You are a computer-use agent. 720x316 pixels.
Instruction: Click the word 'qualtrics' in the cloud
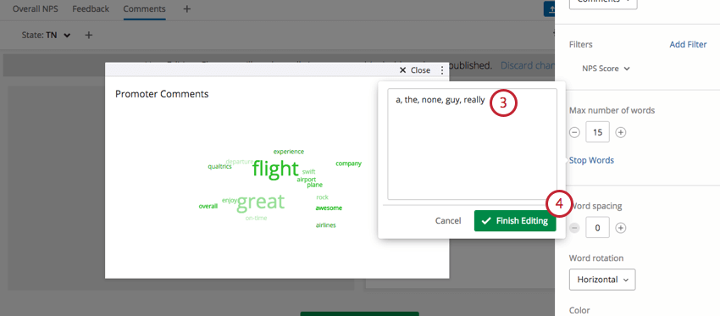pos(219,167)
